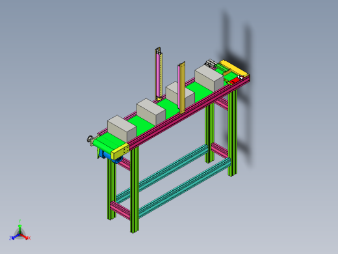Click the green Y axis of the triad
Viewport: 338px width, 254px height.
19,227
